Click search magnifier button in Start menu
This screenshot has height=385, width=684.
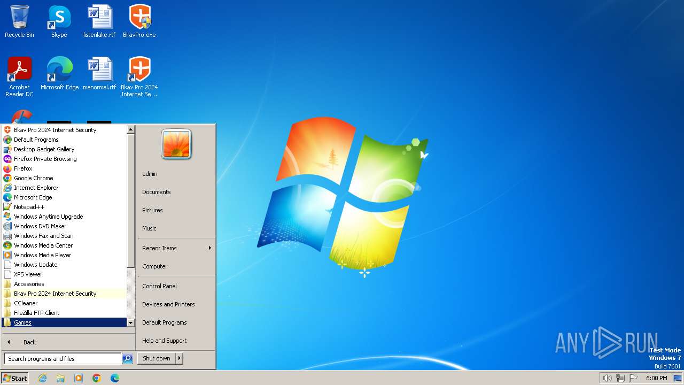(x=127, y=359)
